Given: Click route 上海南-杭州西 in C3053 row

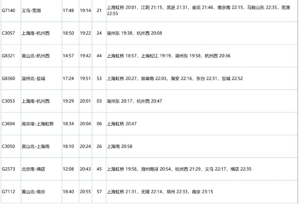Looking at the screenshot, I should (x=35, y=101).
